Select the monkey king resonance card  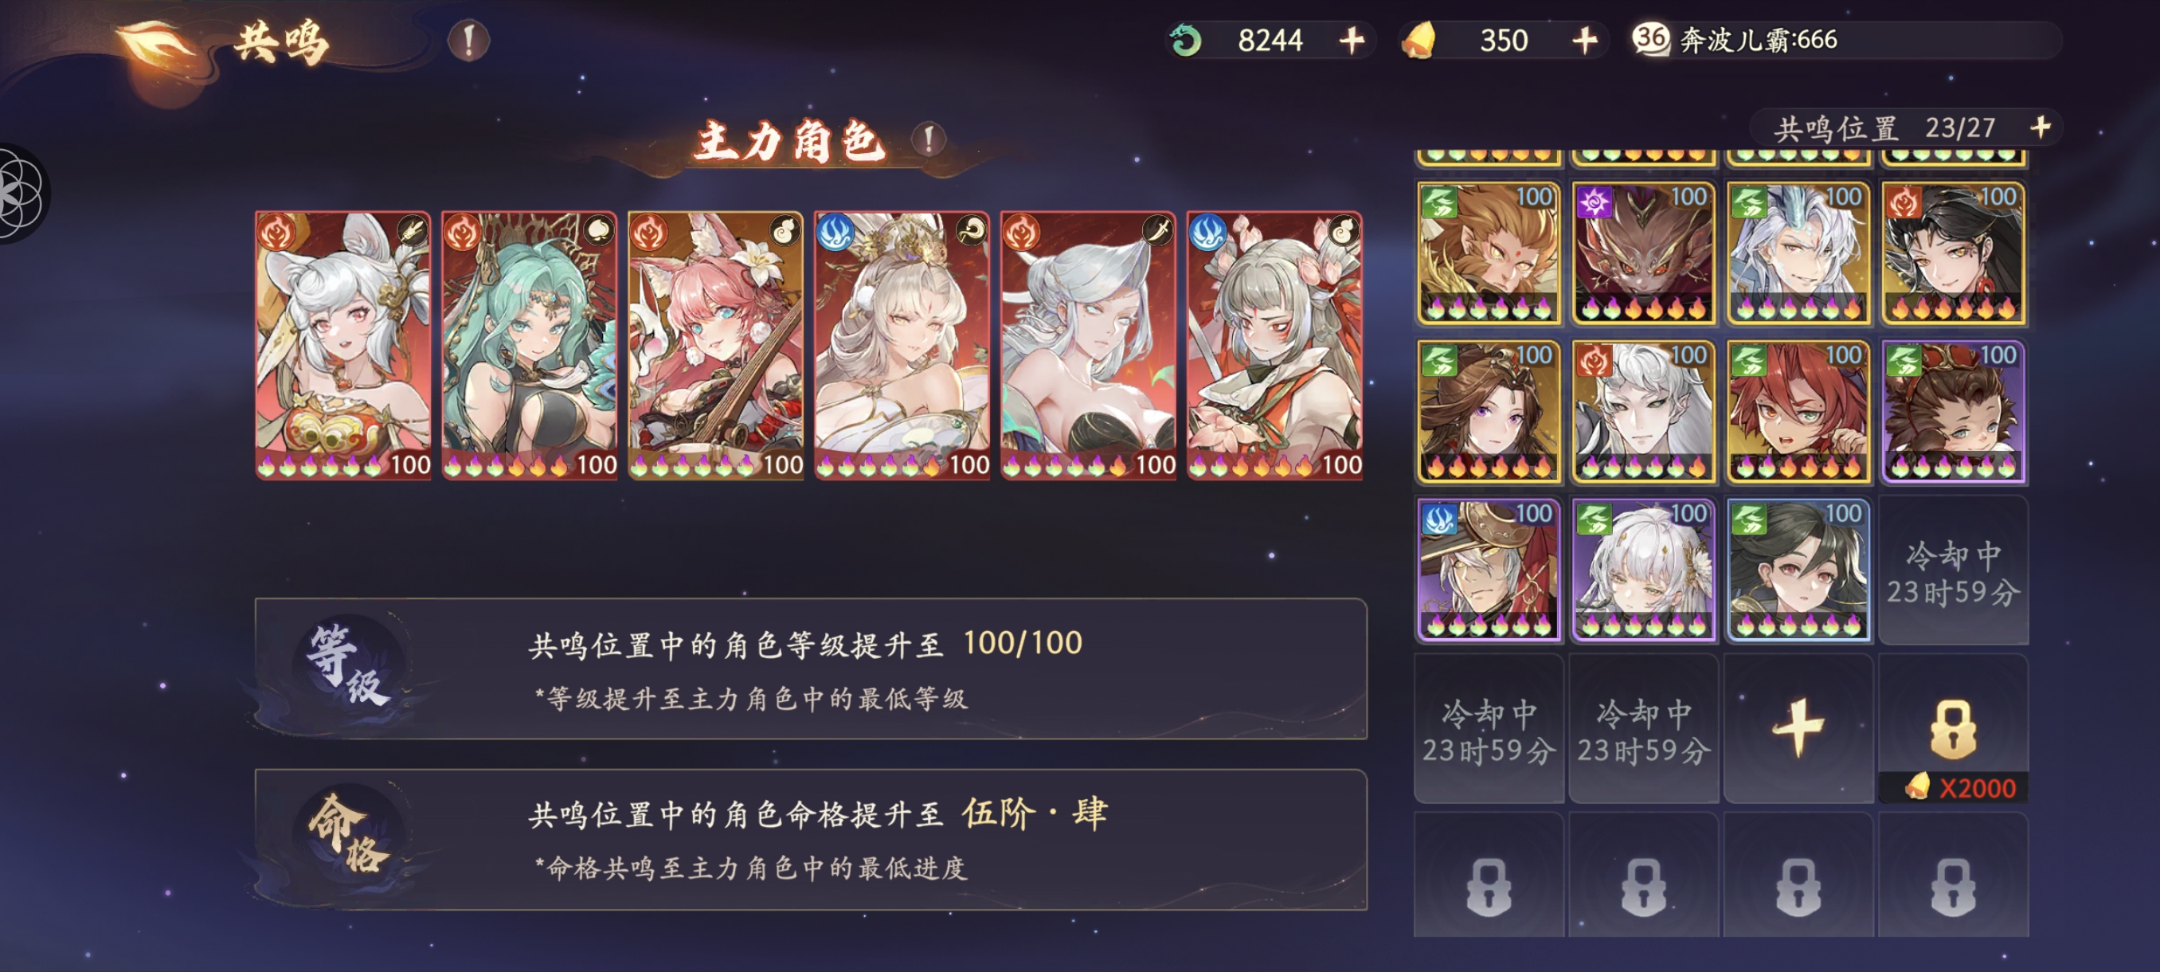1489,253
